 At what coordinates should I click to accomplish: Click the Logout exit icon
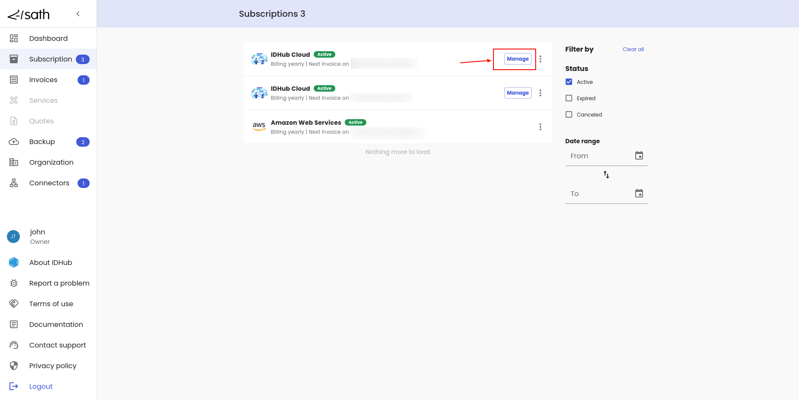(x=14, y=386)
